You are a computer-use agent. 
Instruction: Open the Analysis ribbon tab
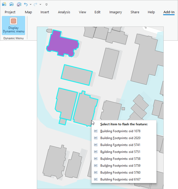64,12
